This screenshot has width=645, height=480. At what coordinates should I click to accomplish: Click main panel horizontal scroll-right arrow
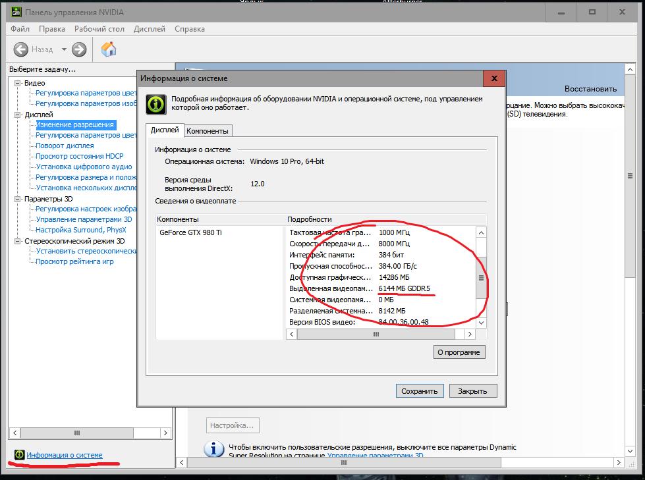point(619,462)
